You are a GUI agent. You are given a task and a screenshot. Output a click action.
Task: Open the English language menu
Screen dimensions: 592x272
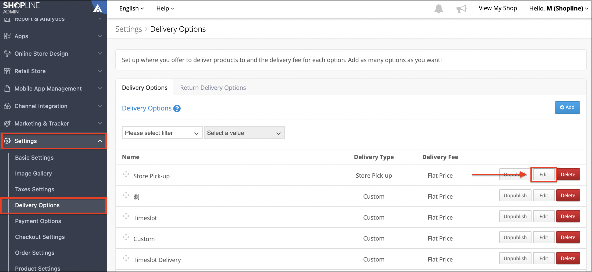click(131, 8)
